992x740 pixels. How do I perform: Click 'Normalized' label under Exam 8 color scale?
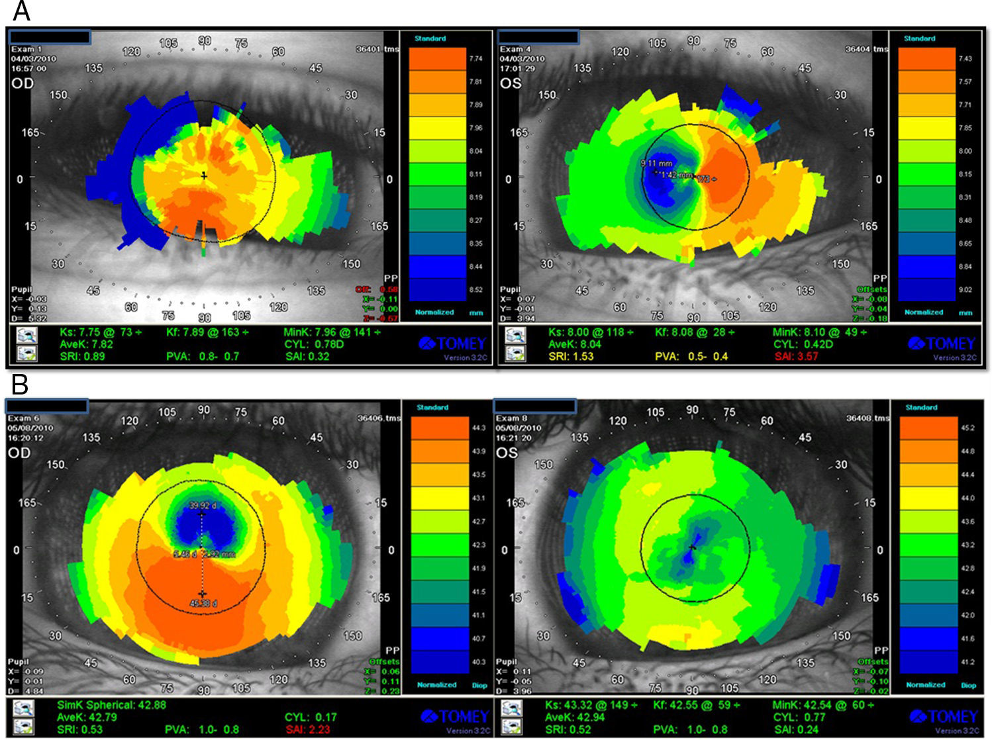(x=925, y=684)
